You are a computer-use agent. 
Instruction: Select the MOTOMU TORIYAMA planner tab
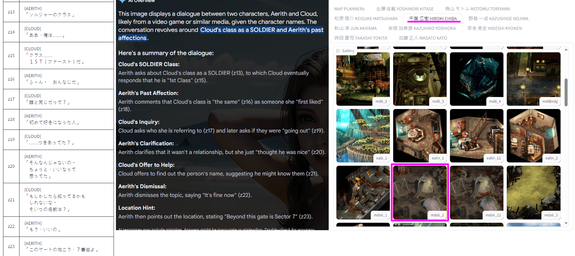pos(478,9)
